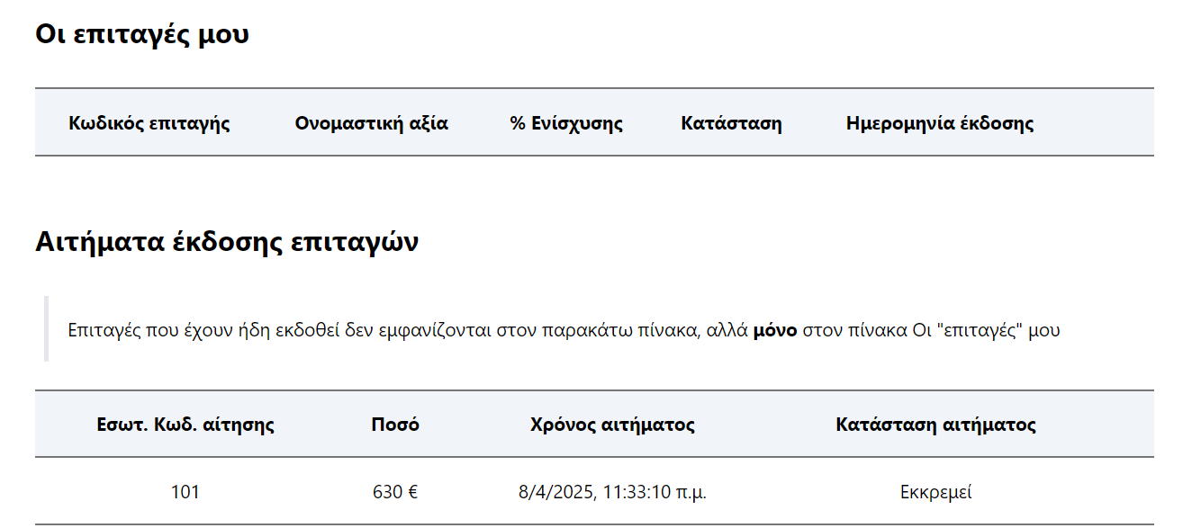Click the 'Οι επιταγές μου' heading
The width and height of the screenshot is (1192, 528).
pos(142,34)
